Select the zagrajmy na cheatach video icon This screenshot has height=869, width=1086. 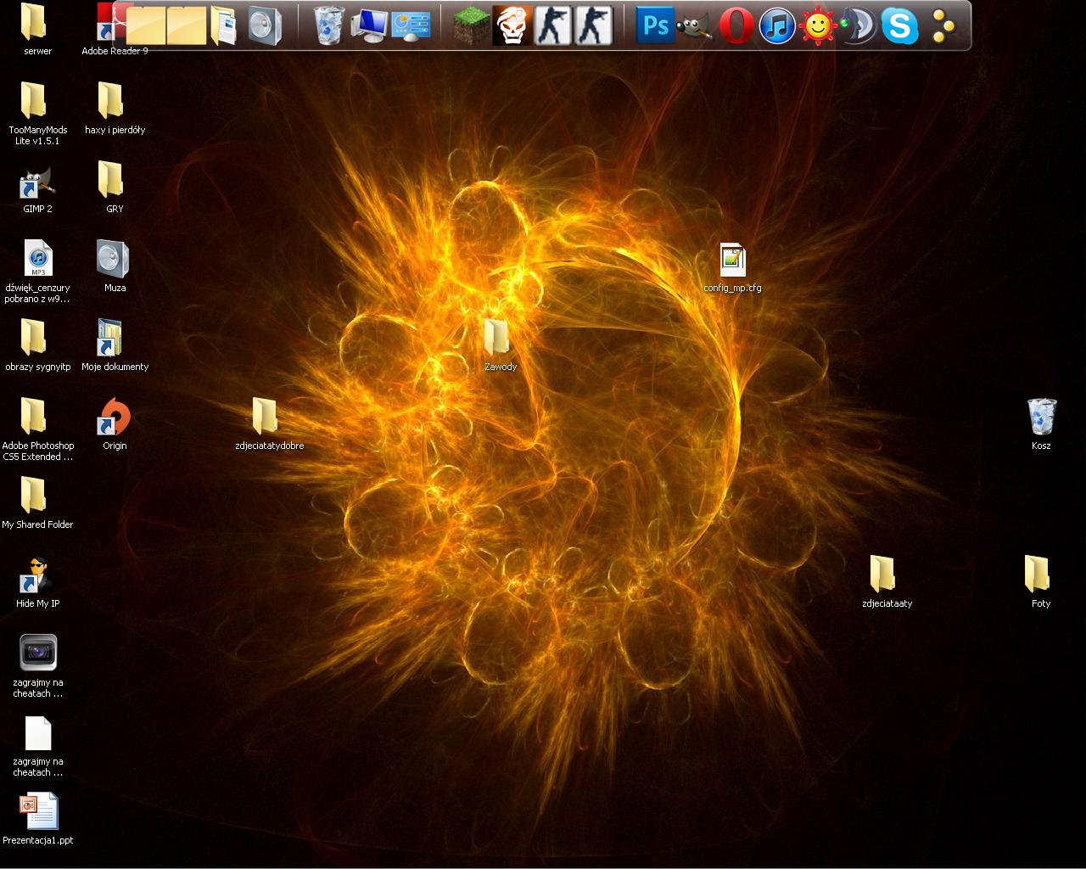[x=38, y=666]
